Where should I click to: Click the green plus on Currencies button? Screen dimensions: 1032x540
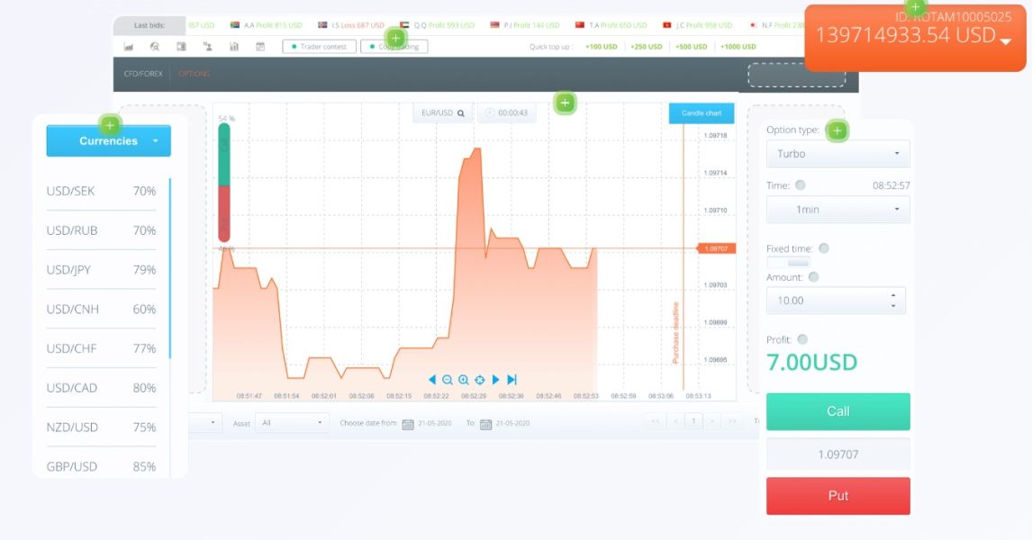[110, 124]
